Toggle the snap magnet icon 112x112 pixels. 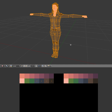click(36, 66)
